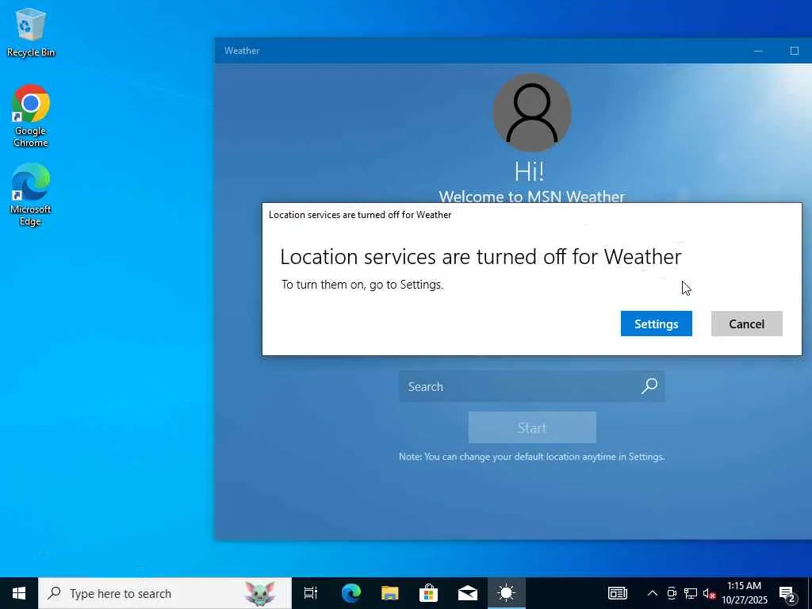This screenshot has height=609, width=812.
Task: Launch Microsoft Edge from the taskbar
Action: click(x=350, y=593)
